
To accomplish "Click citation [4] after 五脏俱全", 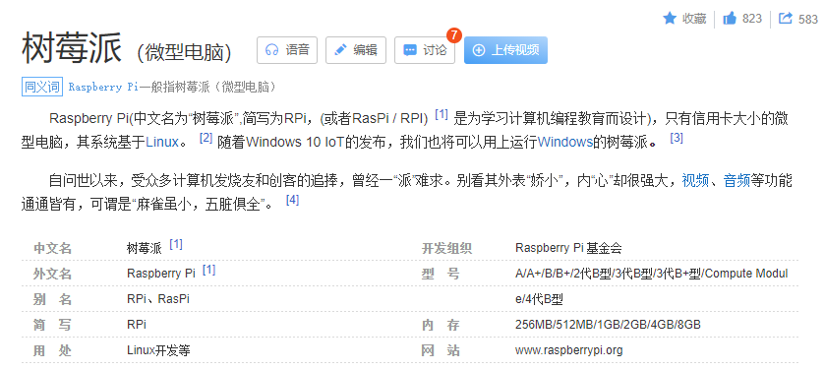I will 293,200.
